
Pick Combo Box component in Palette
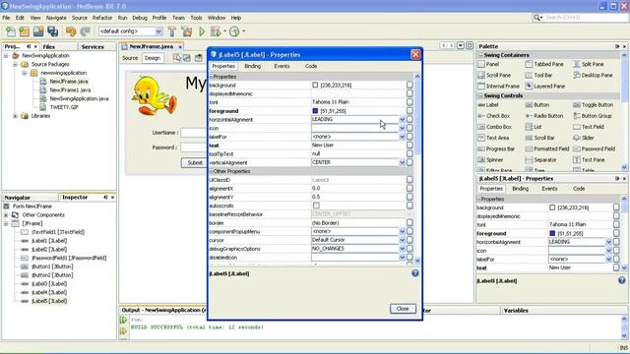pos(494,127)
